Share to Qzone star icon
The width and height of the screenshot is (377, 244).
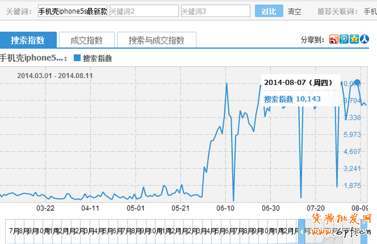(x=354, y=39)
